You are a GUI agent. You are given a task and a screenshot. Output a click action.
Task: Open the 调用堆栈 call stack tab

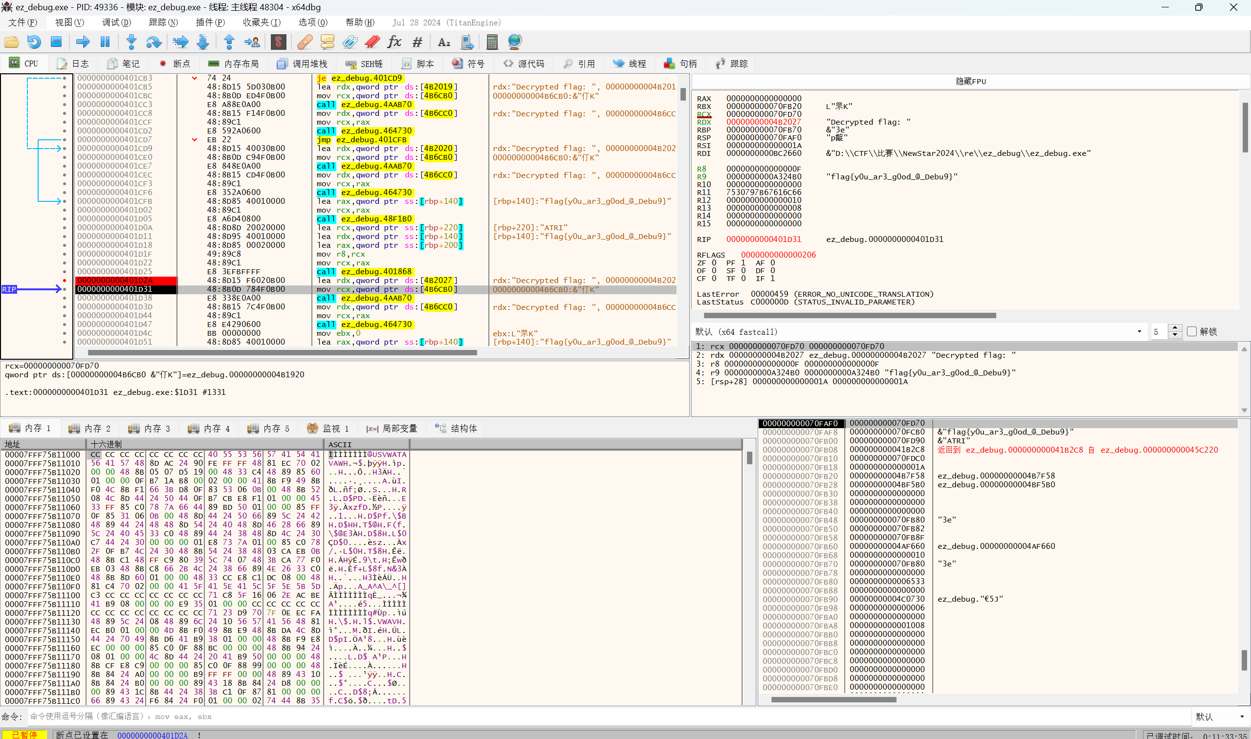(302, 63)
